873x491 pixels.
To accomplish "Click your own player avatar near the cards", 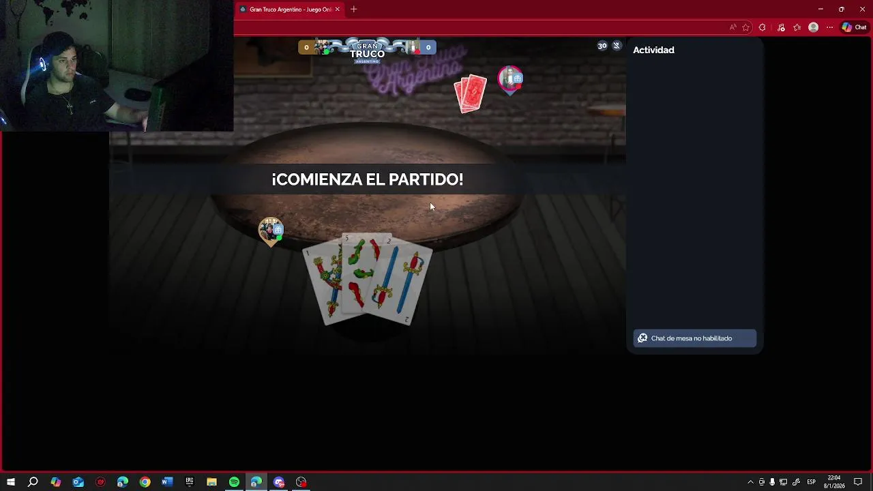I will click(x=271, y=232).
